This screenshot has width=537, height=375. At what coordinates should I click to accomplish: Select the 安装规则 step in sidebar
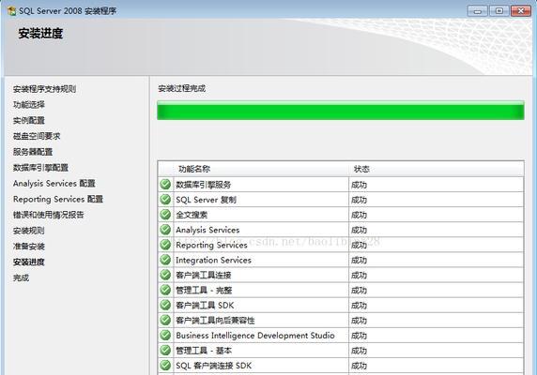[x=29, y=231]
